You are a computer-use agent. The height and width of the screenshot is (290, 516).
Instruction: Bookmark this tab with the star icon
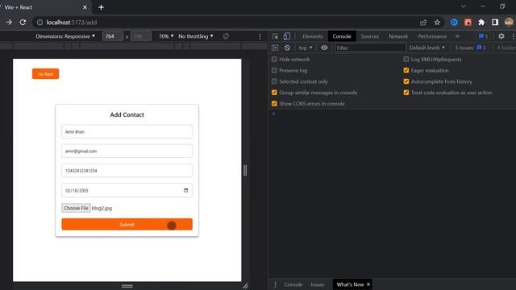(x=437, y=23)
